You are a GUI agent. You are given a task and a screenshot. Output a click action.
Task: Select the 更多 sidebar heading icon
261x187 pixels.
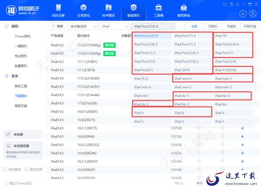(x=7, y=76)
